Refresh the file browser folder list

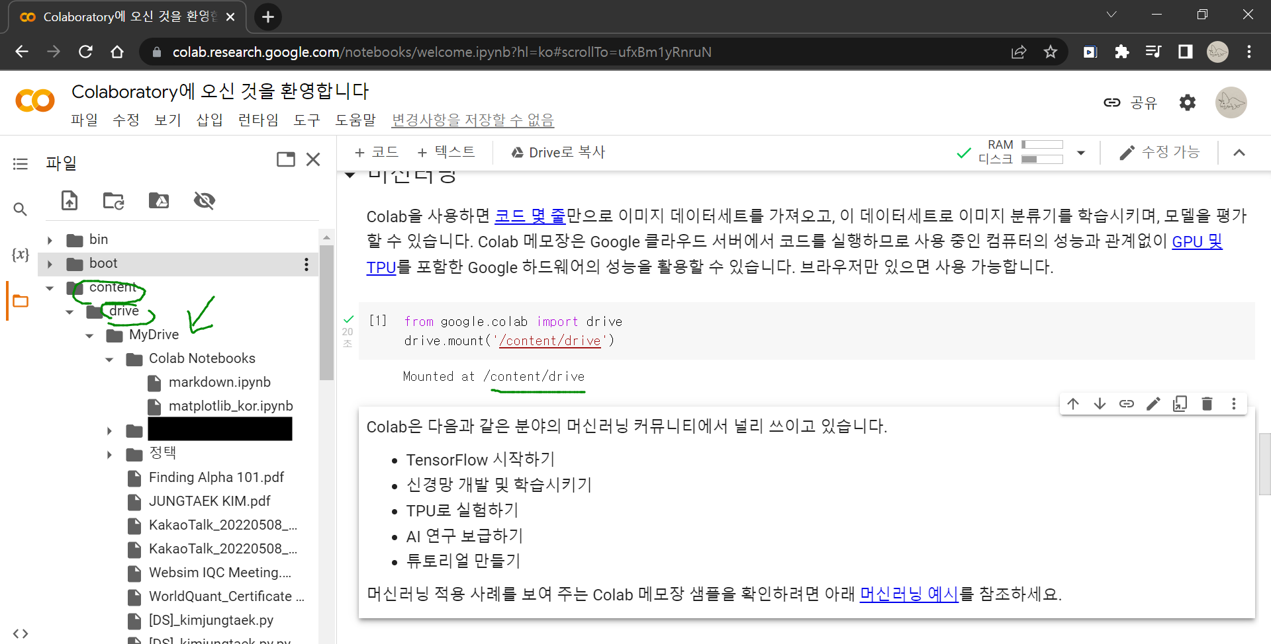(x=114, y=200)
